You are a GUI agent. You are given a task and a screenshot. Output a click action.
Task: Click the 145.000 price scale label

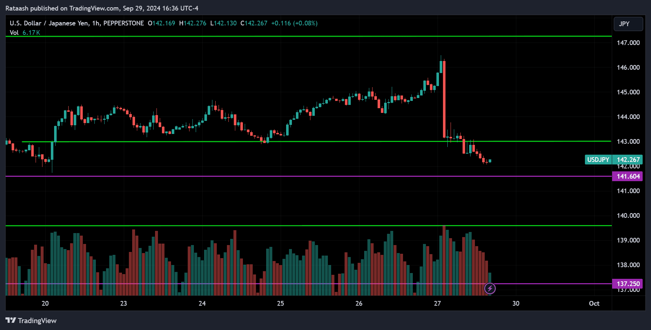[628, 92]
